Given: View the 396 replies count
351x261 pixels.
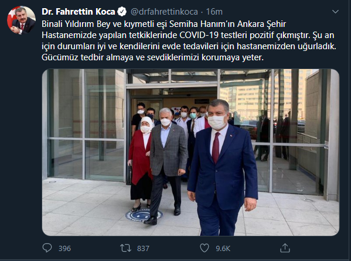Looking at the screenshot, I should pyautogui.click(x=64, y=249).
